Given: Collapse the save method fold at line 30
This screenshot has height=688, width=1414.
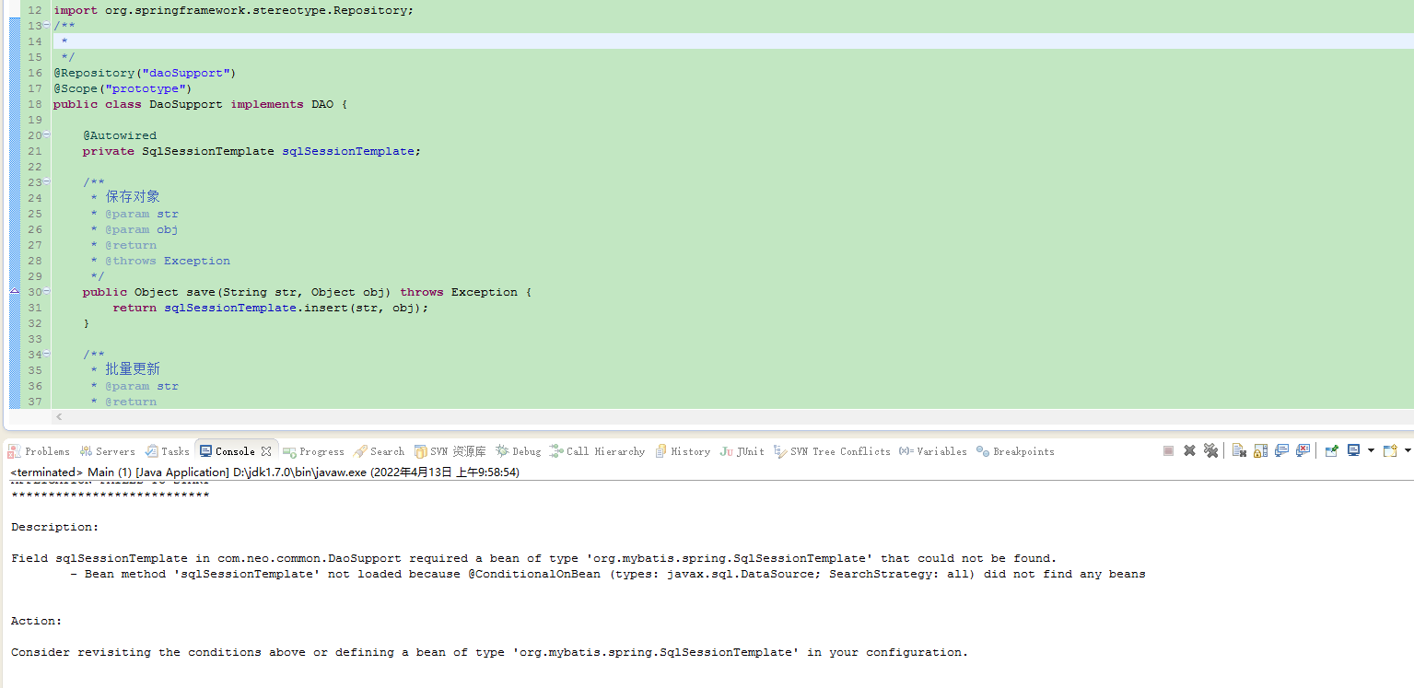Looking at the screenshot, I should pos(47,292).
